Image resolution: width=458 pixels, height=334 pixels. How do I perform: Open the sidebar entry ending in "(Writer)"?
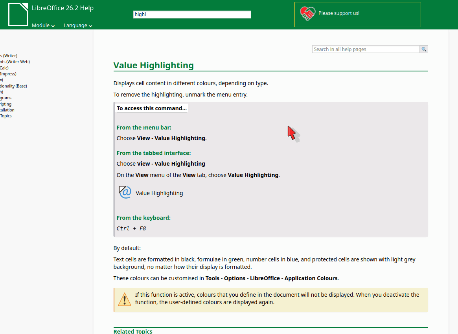coord(9,56)
